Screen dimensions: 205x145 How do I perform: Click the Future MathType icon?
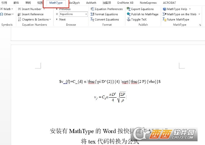(x=164, y=19)
